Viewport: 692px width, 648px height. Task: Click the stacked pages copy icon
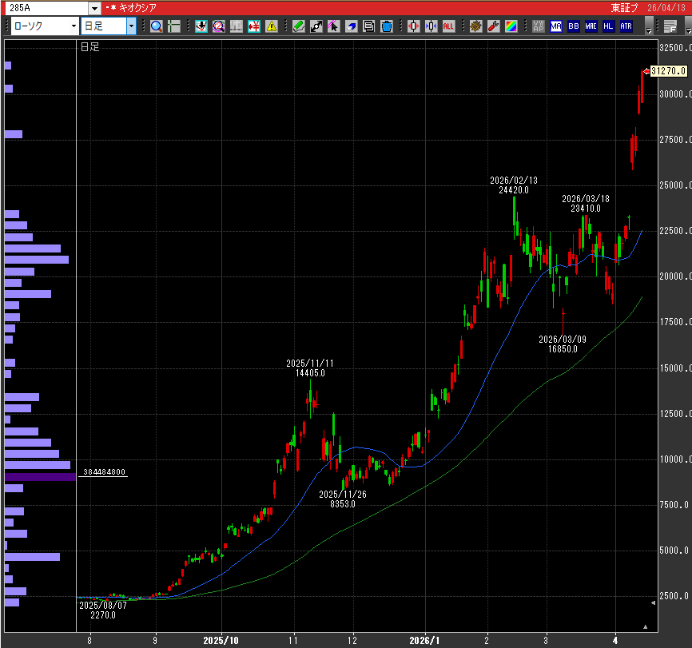coord(369,26)
